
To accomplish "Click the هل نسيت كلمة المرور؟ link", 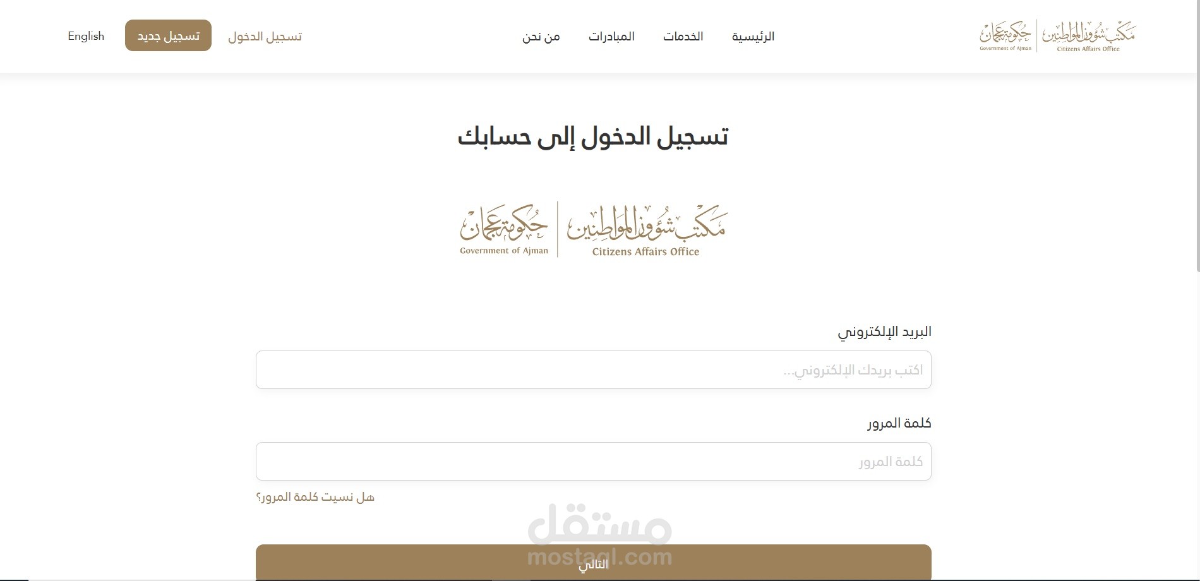I will [x=315, y=497].
